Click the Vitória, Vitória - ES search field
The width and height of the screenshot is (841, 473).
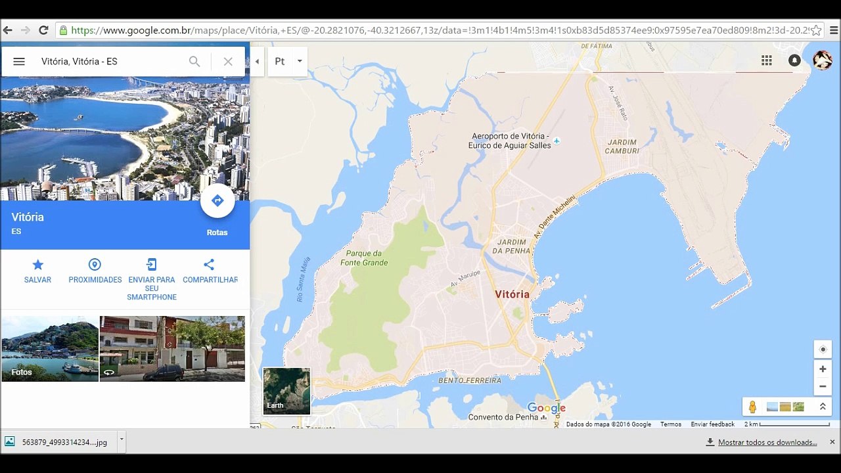click(x=108, y=61)
